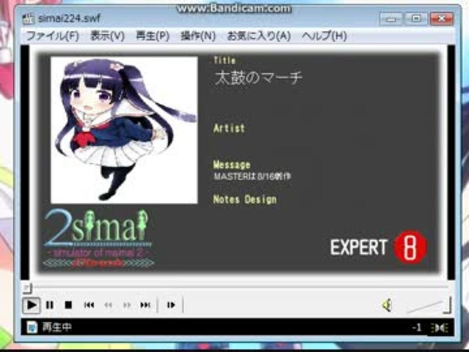
Task: Skip to next track button
Action: point(146,305)
